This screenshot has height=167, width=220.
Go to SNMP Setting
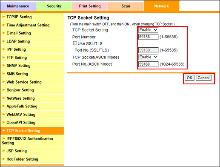click(x=32, y=66)
